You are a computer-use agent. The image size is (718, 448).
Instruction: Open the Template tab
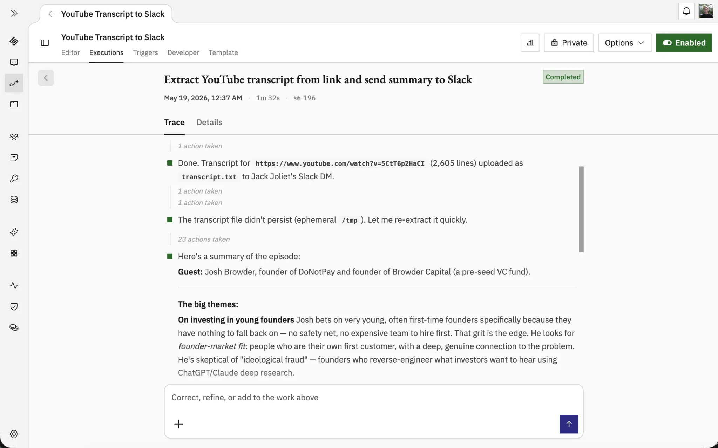(x=223, y=52)
